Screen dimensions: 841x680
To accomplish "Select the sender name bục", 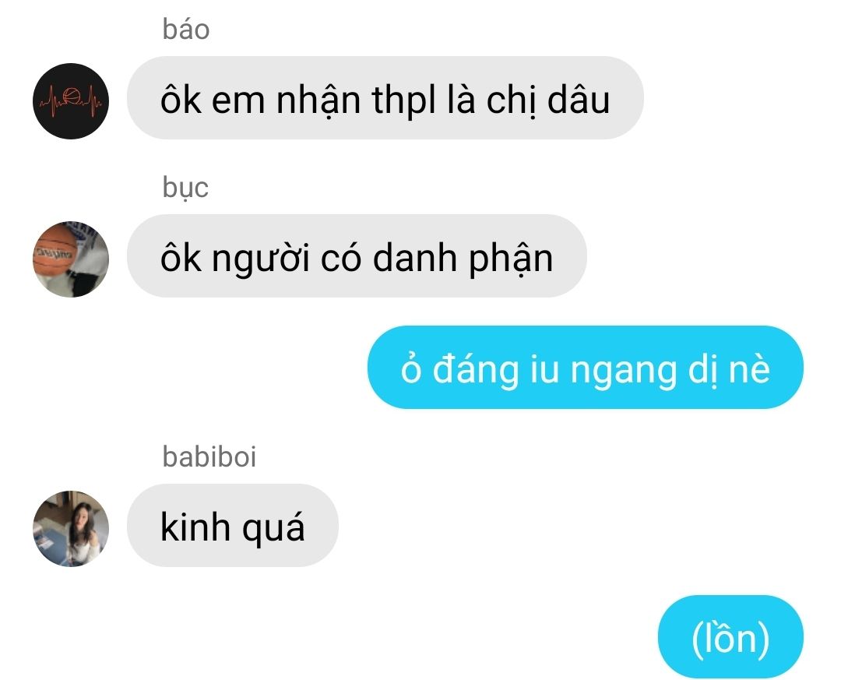I will (x=185, y=188).
